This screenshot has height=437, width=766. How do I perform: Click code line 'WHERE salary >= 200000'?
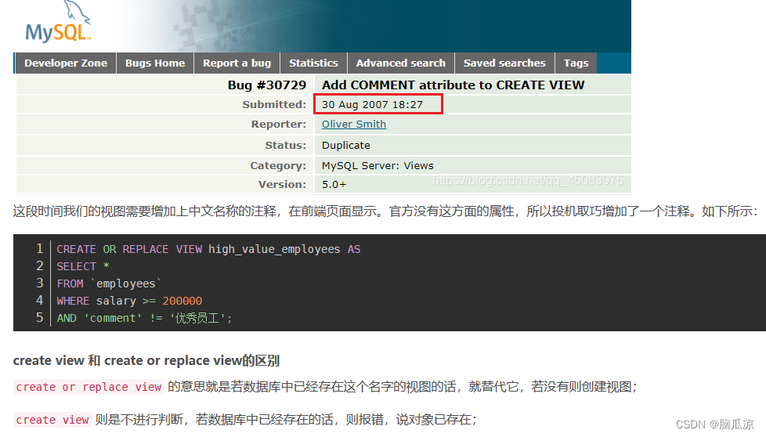(x=129, y=301)
